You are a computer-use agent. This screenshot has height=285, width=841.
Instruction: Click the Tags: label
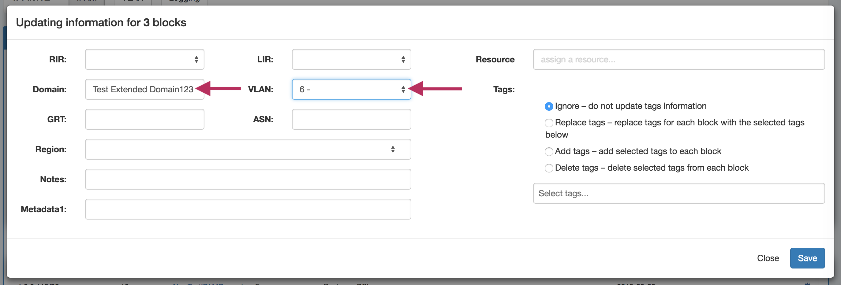503,89
